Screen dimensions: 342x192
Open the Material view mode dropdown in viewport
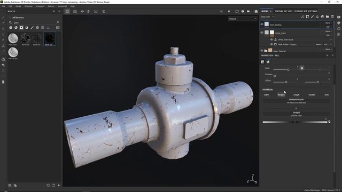click(x=243, y=19)
